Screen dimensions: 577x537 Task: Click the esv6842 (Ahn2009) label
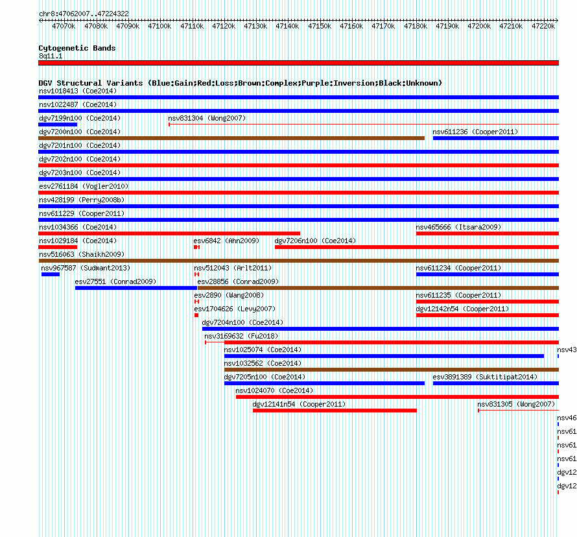click(226, 241)
